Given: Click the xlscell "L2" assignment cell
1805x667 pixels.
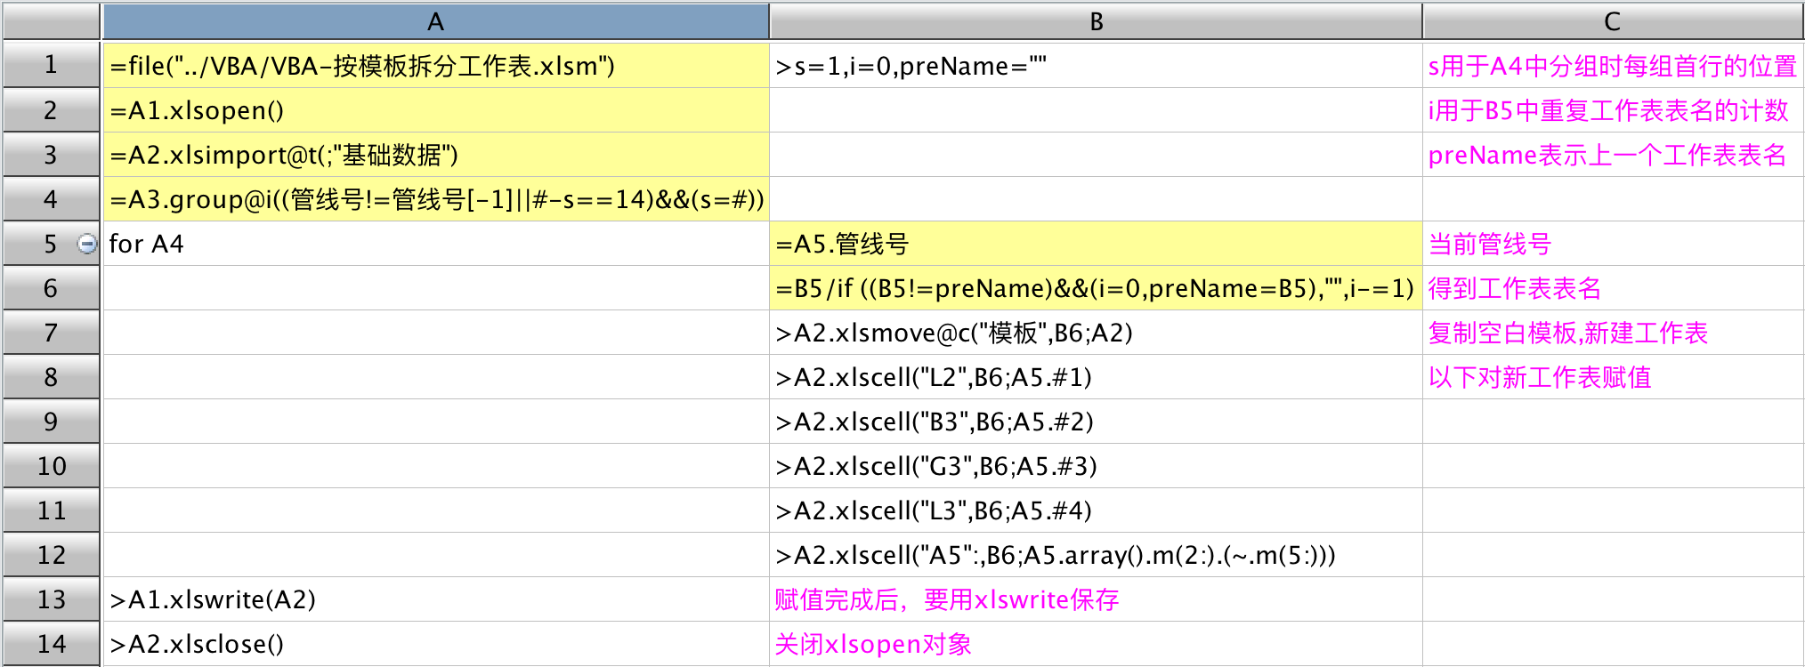Looking at the screenshot, I should [x=1096, y=377].
